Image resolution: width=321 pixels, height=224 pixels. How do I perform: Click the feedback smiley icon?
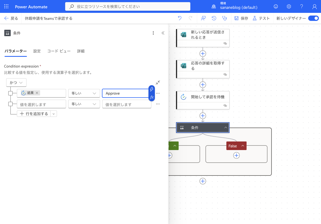[x=276, y=6]
